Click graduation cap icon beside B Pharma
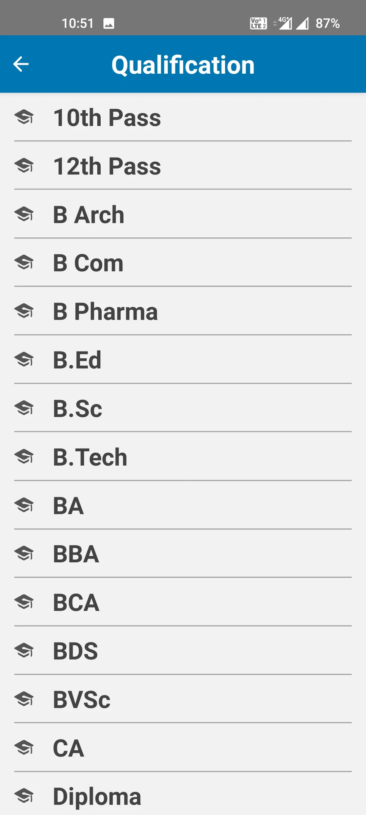 pyautogui.click(x=24, y=311)
